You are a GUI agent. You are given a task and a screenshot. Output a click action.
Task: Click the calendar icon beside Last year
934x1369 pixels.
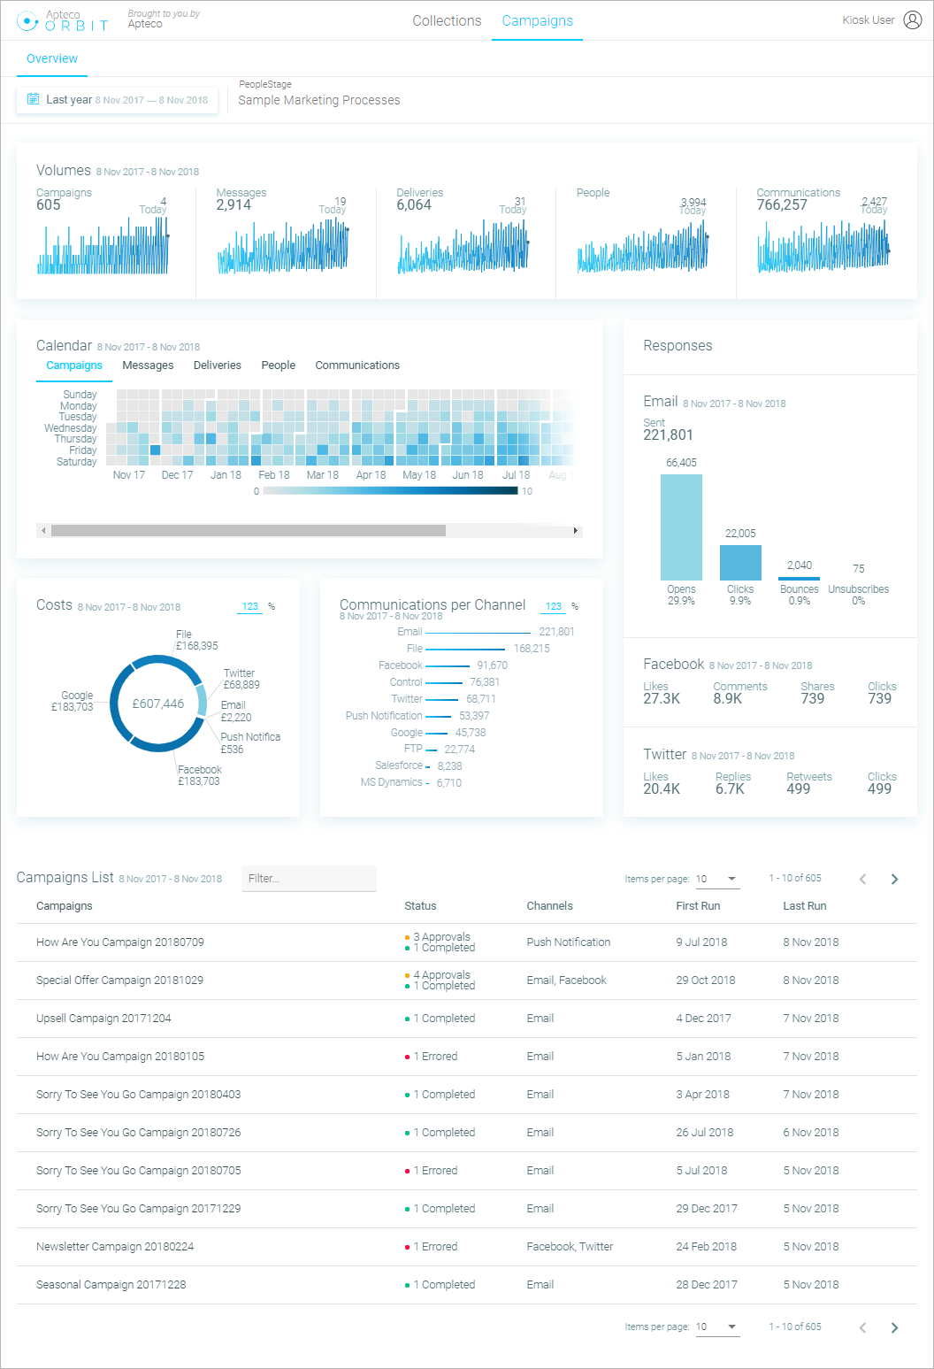[33, 99]
